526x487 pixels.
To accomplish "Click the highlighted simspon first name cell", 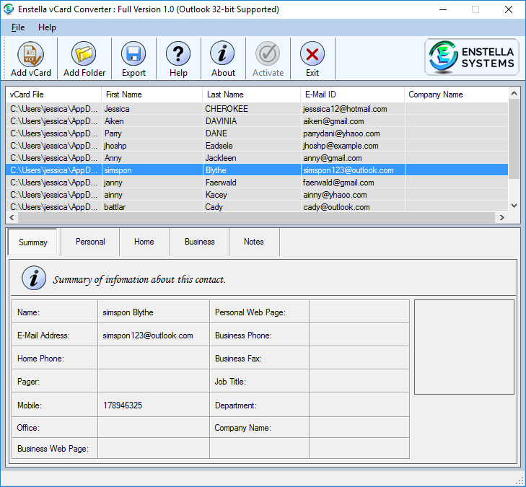I will click(x=152, y=170).
